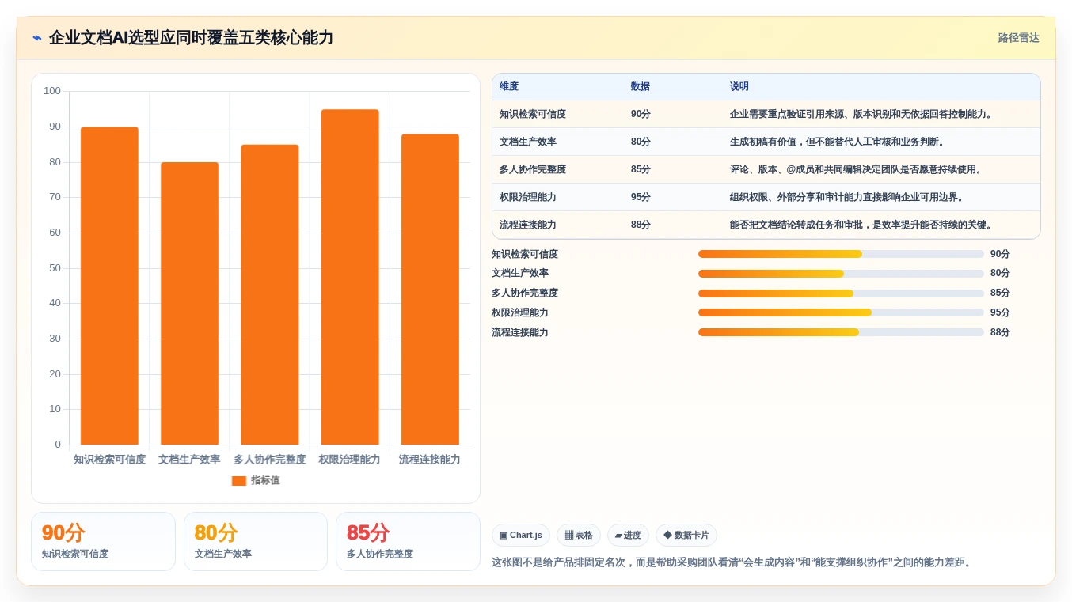
Task: Click the footer note beginning 这张图不是给产品排固定名次
Action: (732, 562)
